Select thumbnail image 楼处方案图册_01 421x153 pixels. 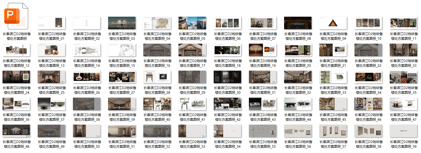(51, 23)
